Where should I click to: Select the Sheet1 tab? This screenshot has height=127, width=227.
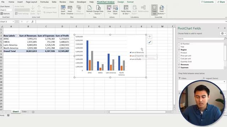point(16,111)
